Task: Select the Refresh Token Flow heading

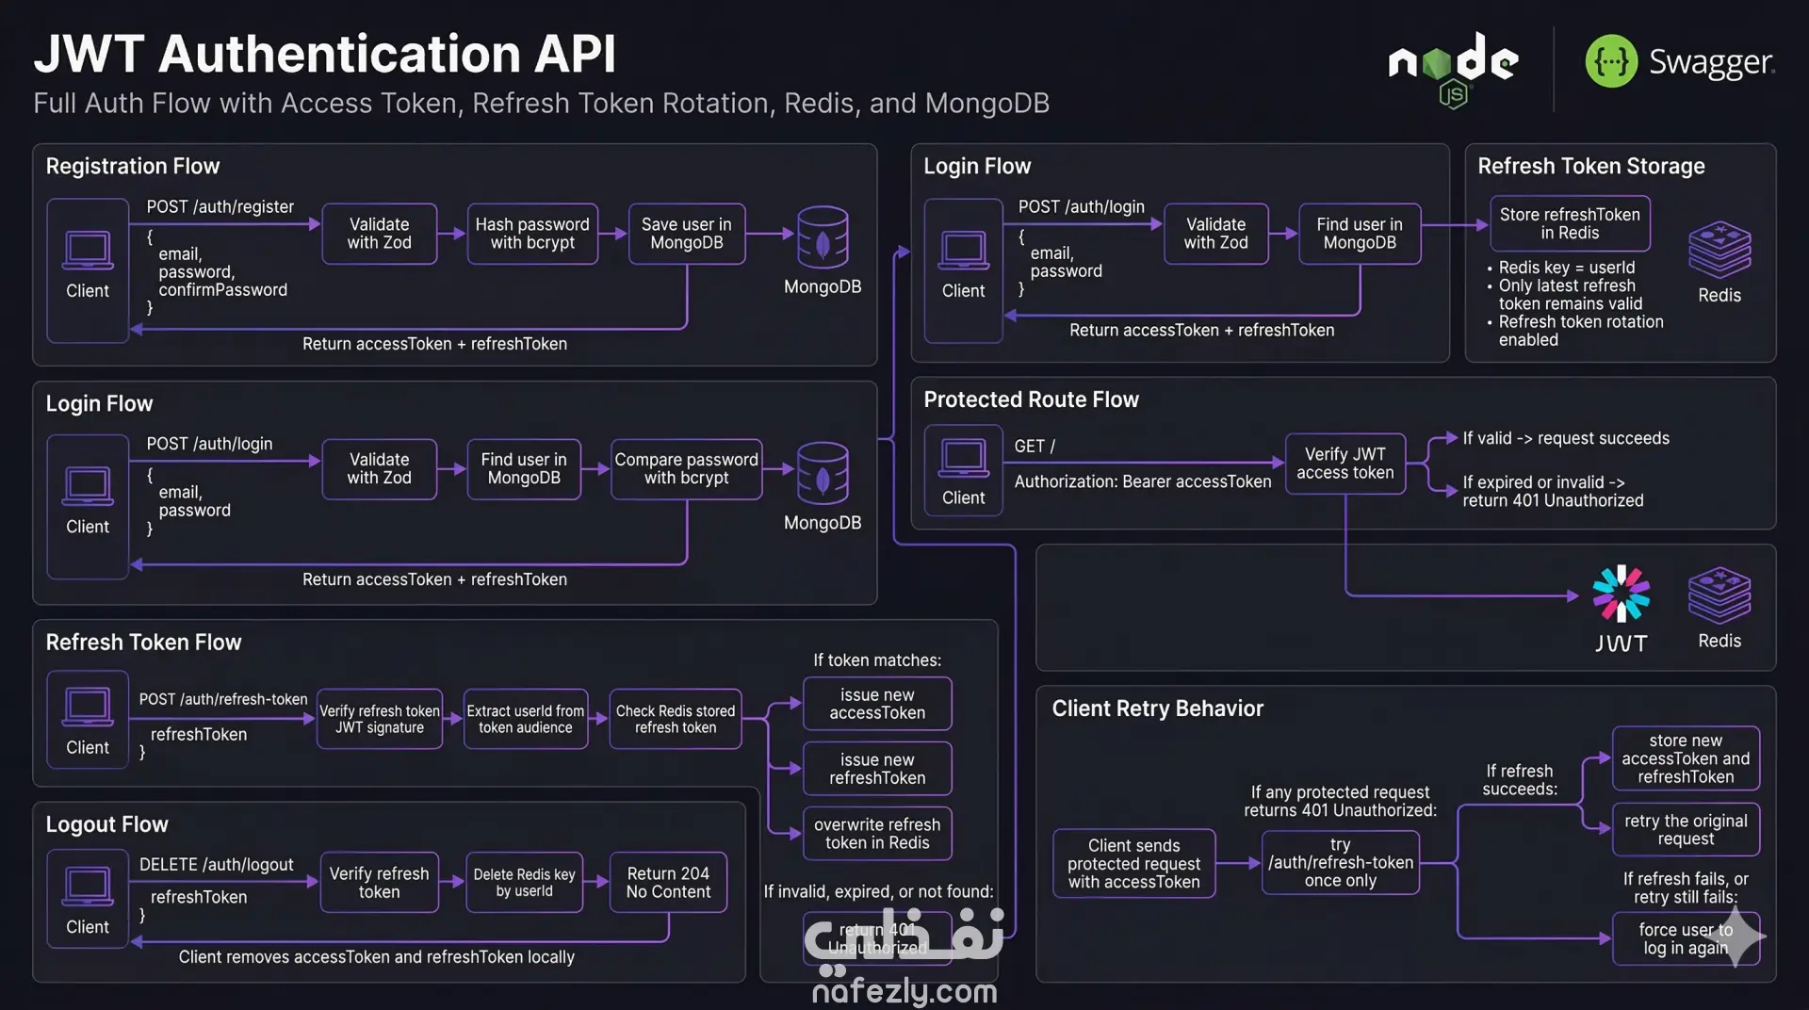Action: [144, 643]
